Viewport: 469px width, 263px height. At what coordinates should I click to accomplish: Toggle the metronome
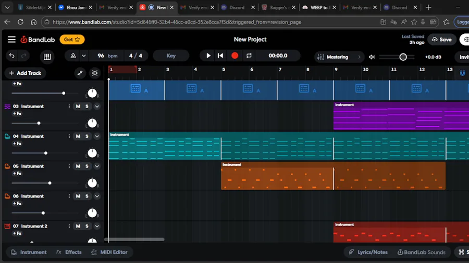[x=73, y=56]
